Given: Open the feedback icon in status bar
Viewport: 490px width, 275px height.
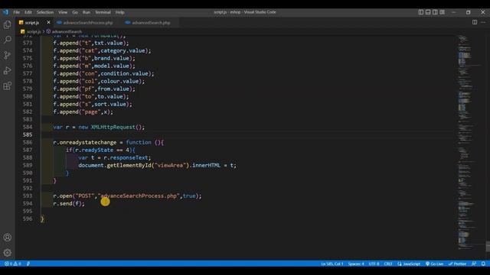Looking at the screenshot, I should pyautogui.click(x=474, y=264).
